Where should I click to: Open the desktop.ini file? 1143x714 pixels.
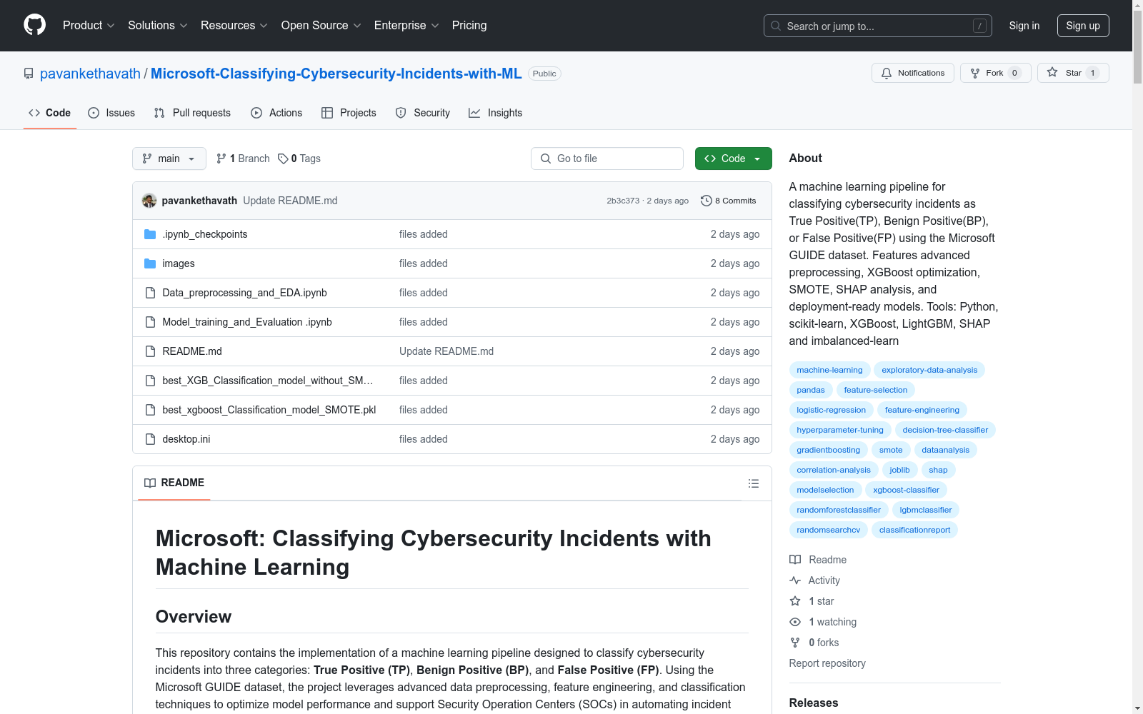(186, 439)
